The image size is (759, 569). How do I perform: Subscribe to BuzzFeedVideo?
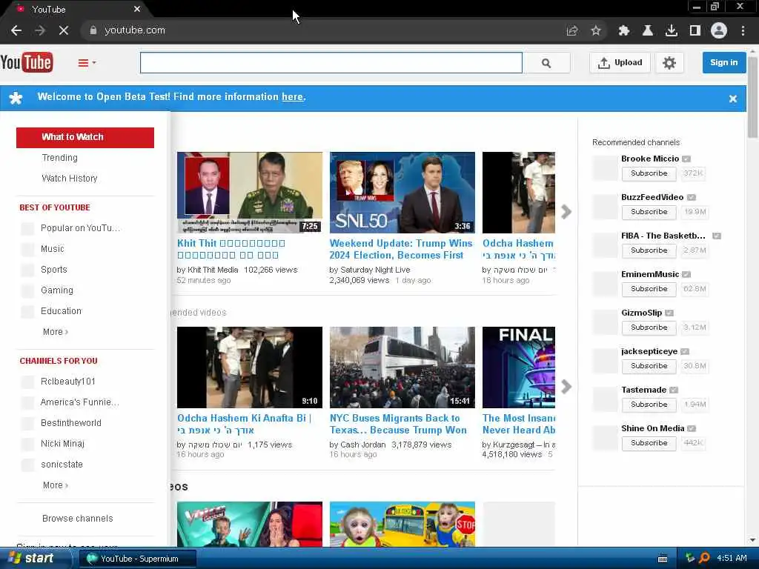649,212
